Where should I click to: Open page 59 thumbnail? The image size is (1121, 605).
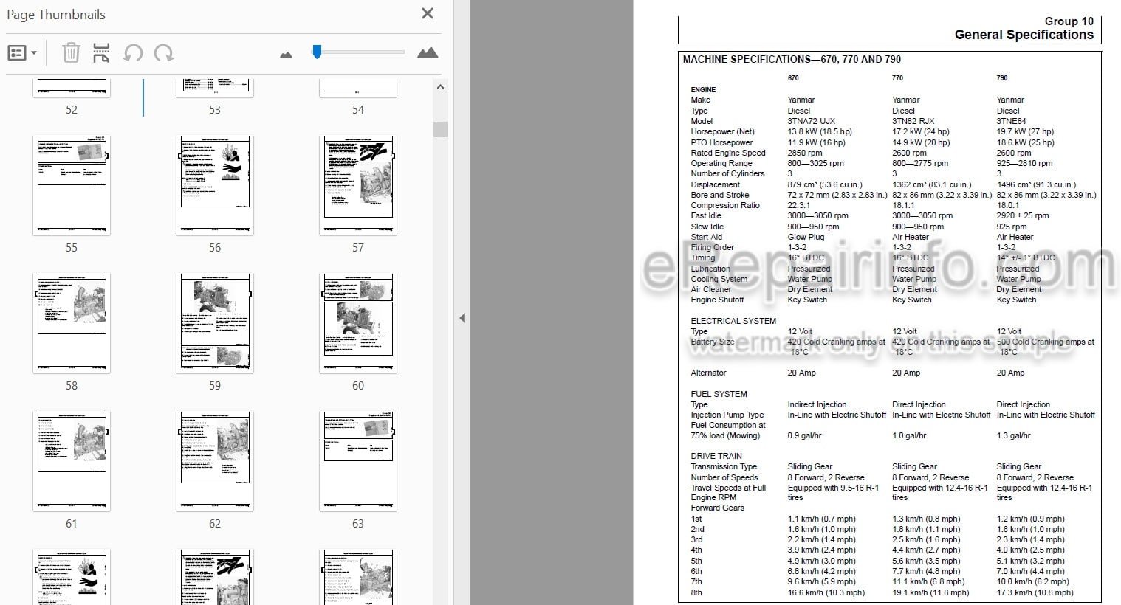click(215, 322)
